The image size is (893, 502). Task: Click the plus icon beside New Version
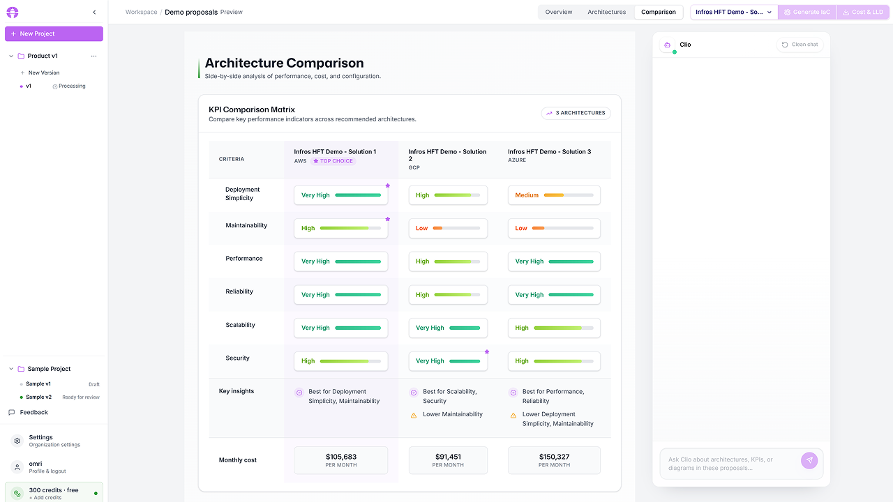[x=22, y=73]
